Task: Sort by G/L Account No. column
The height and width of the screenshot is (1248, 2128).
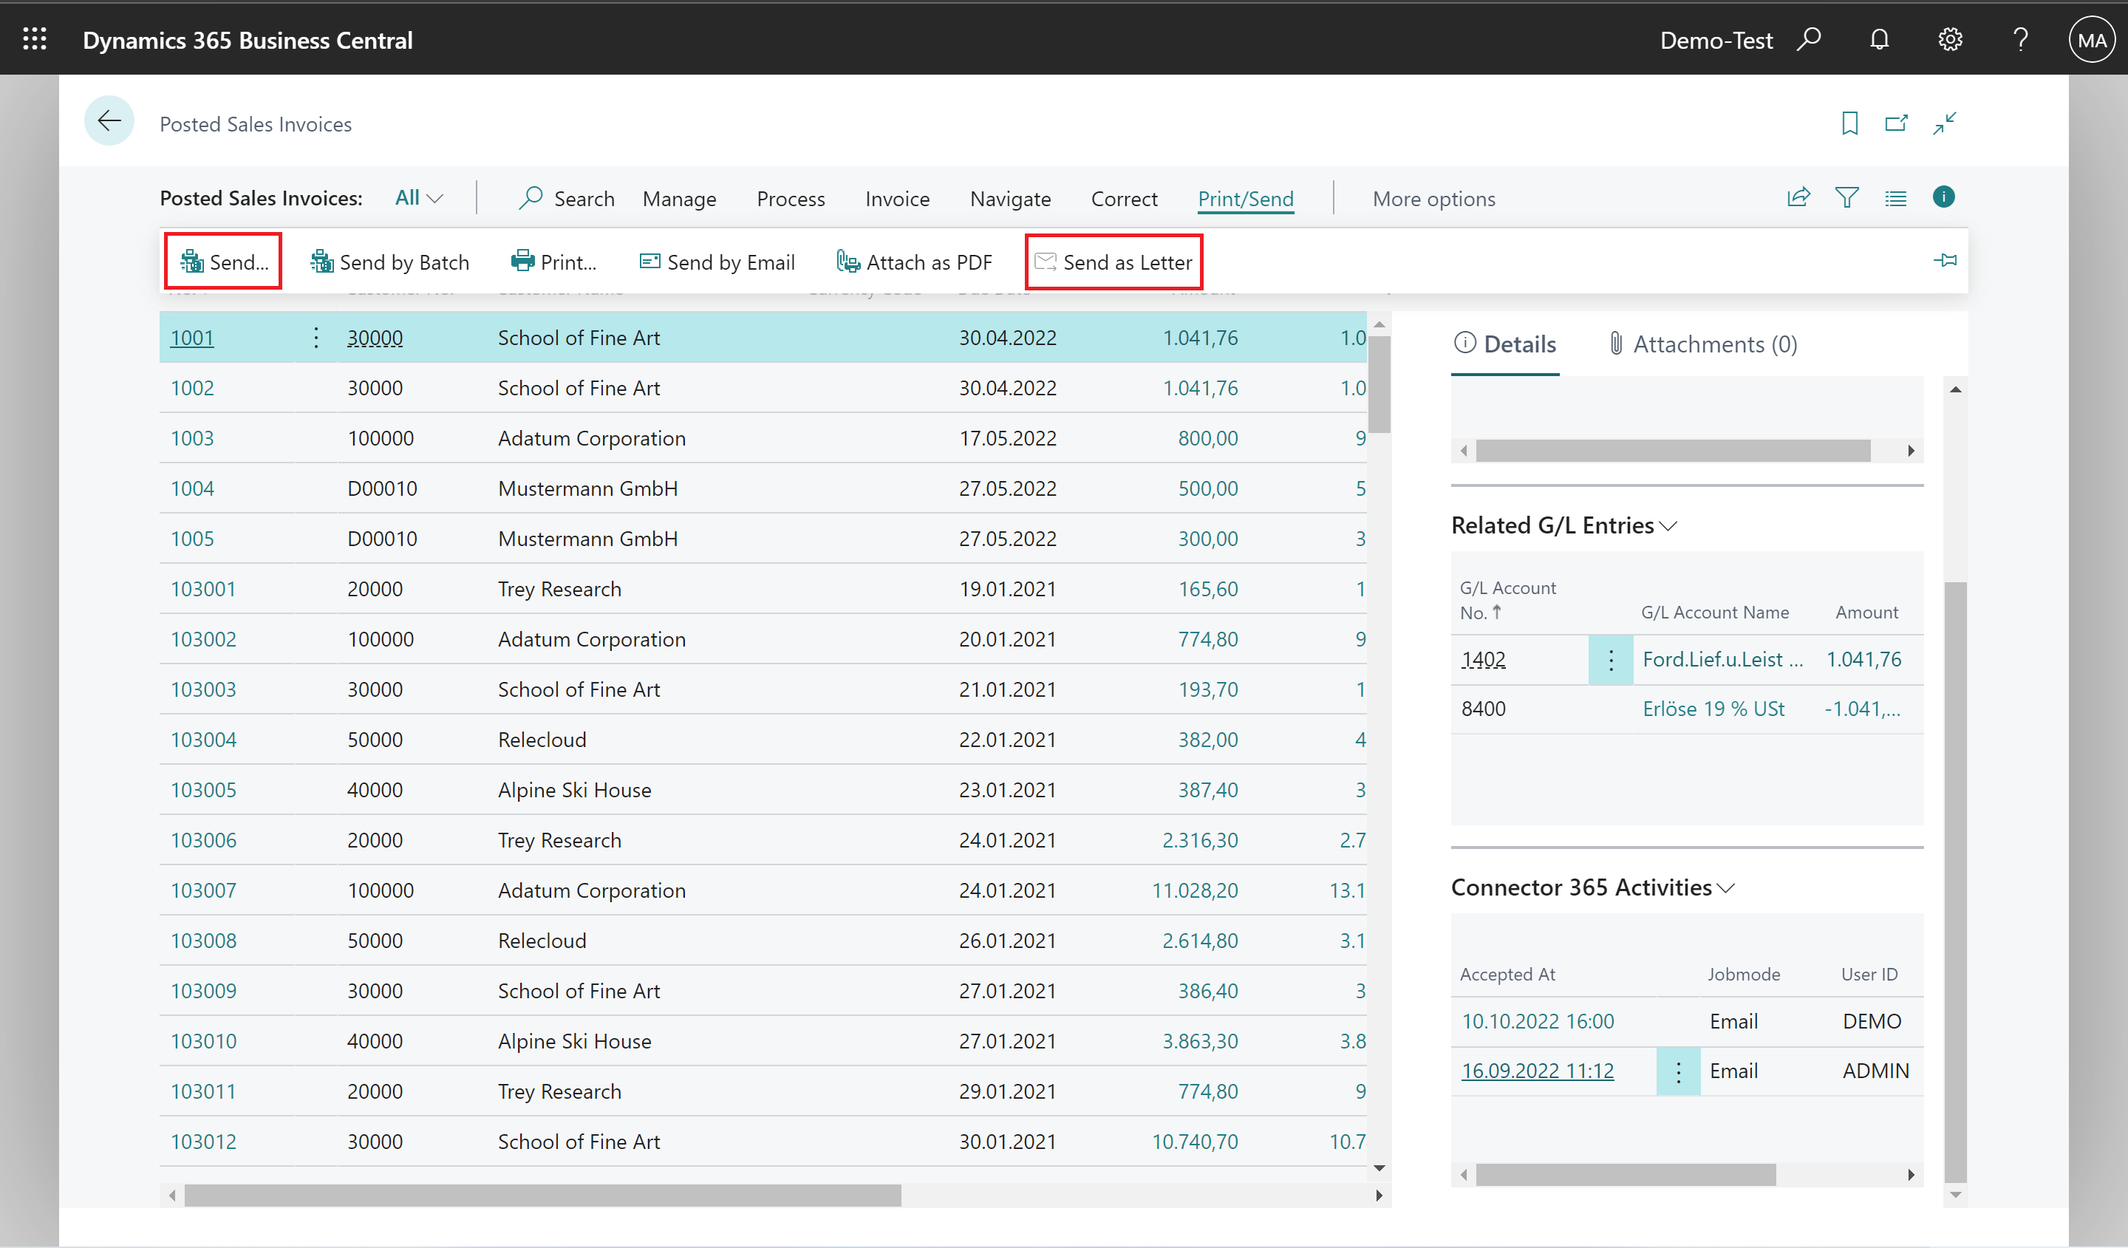Action: point(1507,599)
